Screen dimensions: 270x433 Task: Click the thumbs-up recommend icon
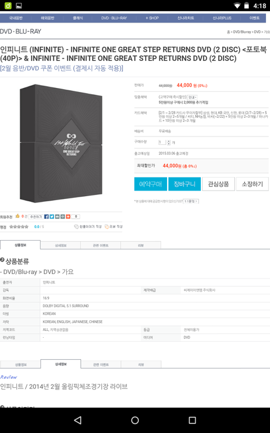pyautogui.click(x=17, y=216)
